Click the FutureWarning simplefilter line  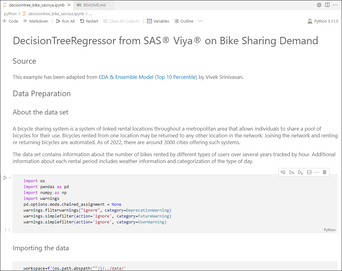point(97,216)
